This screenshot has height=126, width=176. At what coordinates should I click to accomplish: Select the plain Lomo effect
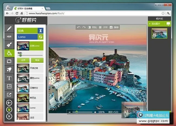[30, 108]
